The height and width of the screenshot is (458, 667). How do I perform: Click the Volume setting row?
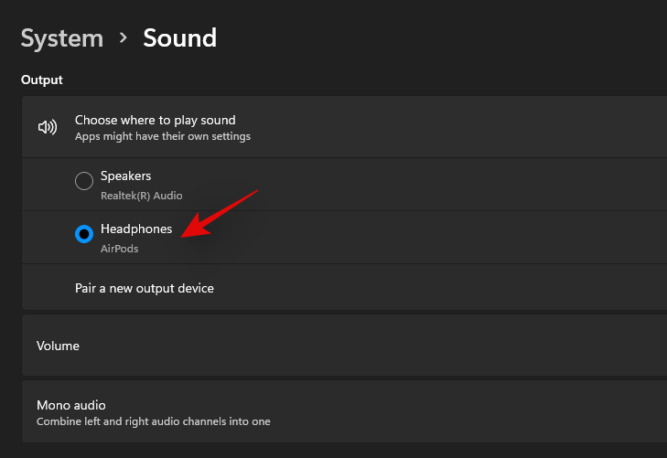coord(345,346)
